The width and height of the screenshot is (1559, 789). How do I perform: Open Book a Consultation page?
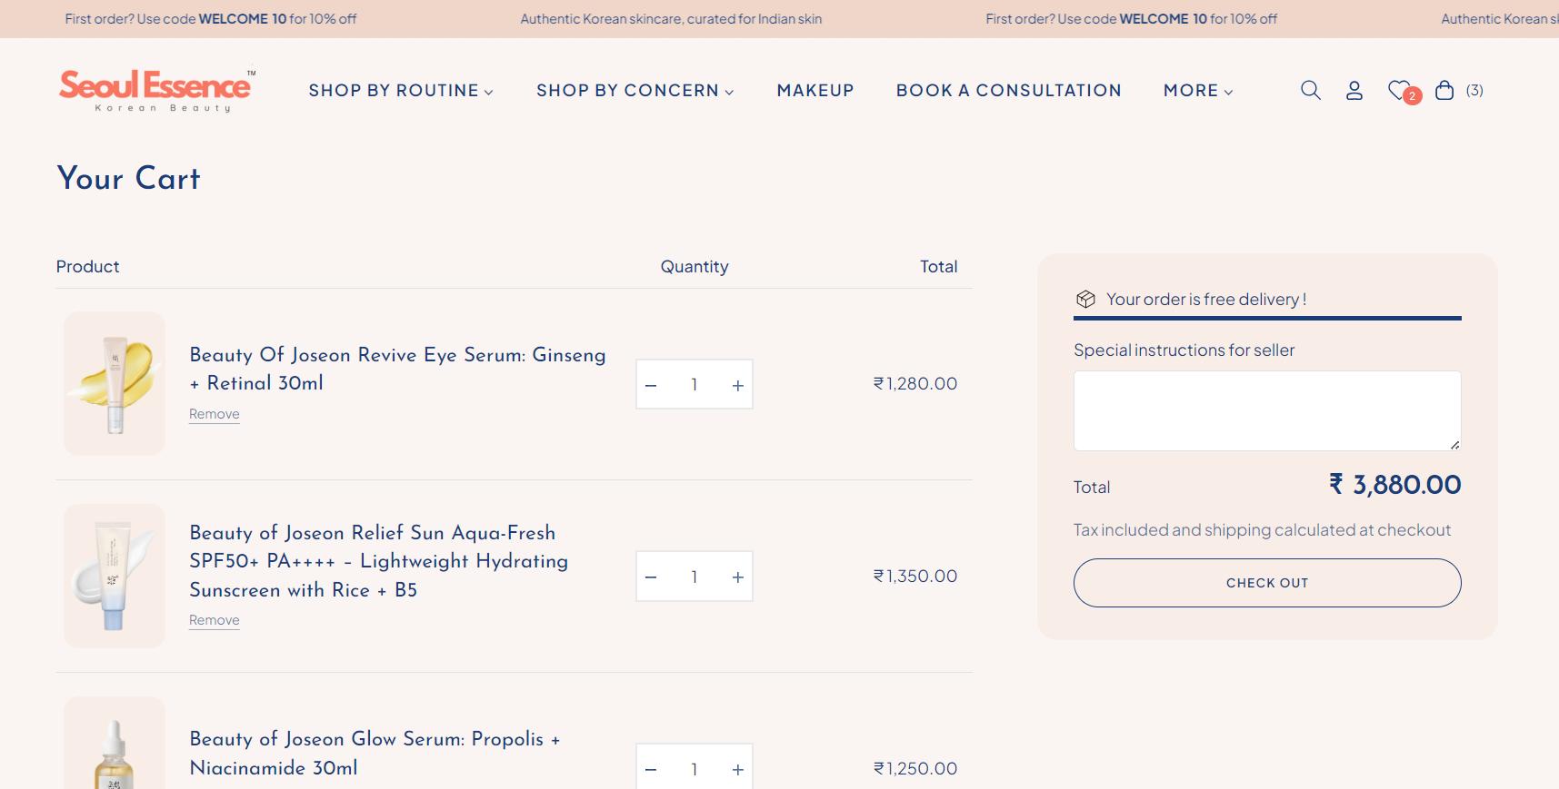tap(1009, 91)
